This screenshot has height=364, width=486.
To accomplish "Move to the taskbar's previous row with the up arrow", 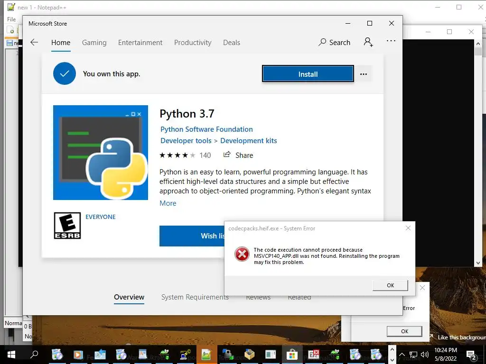I will 392,350.
